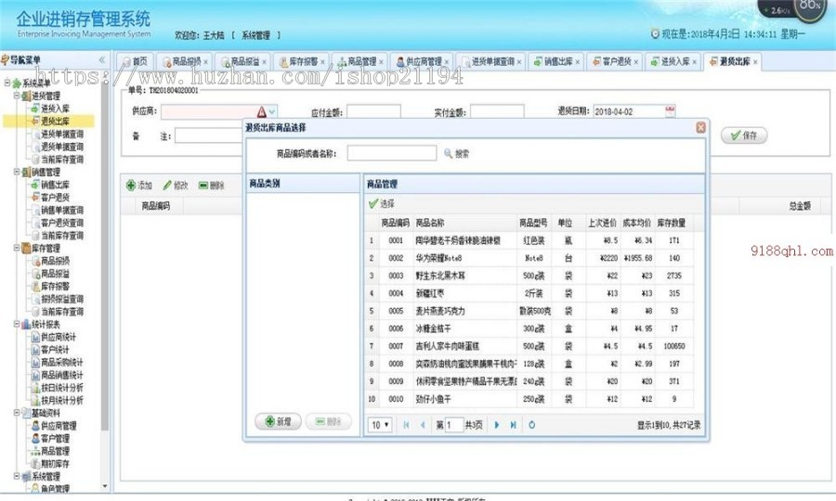Switch to the 销售出库 tab
This screenshot has width=836, height=501.
point(557,62)
